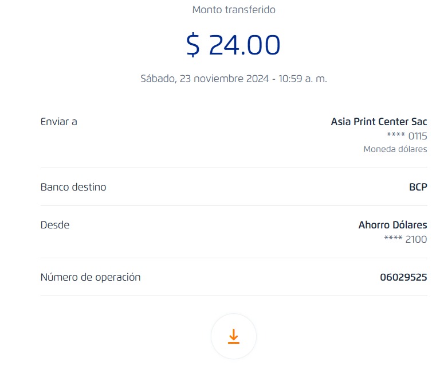This screenshot has height=365, width=436.
Task: Select operation number 06029525
Action: [403, 277]
